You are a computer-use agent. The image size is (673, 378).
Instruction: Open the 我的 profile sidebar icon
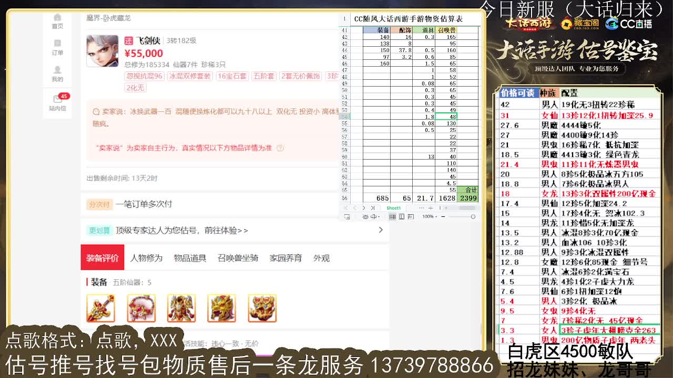coord(57,73)
